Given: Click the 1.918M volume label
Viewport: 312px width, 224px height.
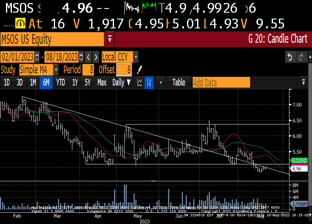Looking at the screenshot, I should click(x=299, y=204).
